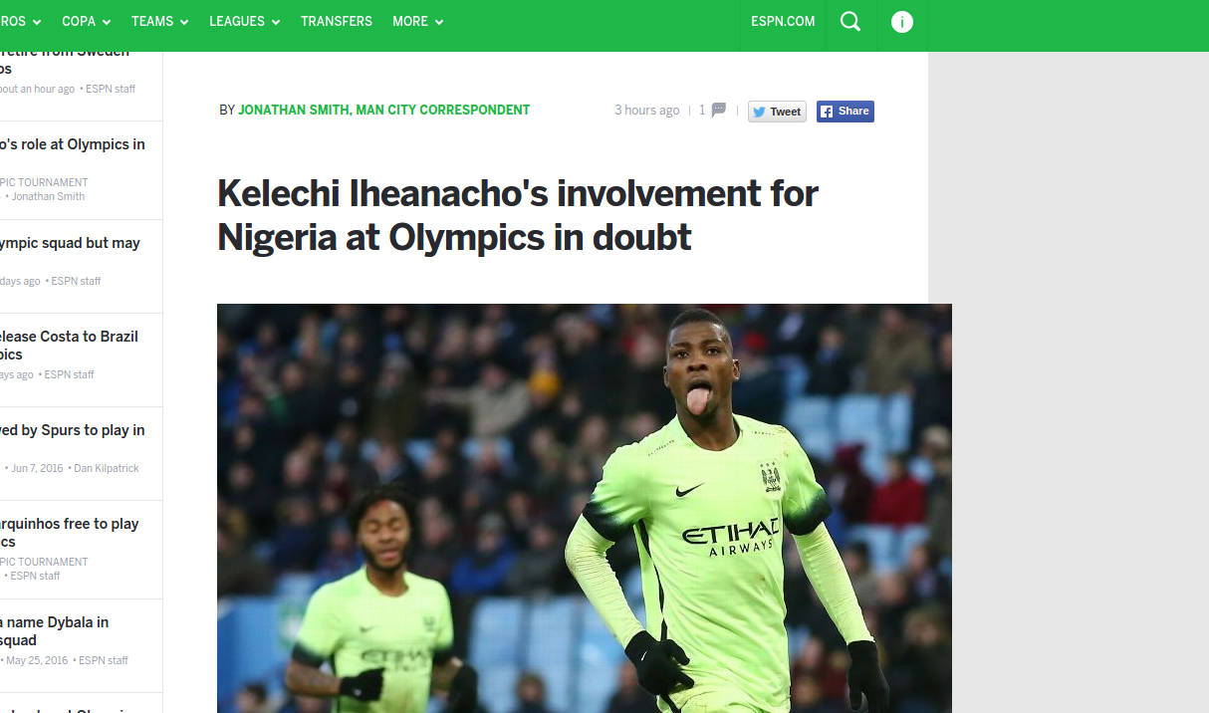
Task: Click the Twitter bird Tweet button
Action: click(x=777, y=112)
